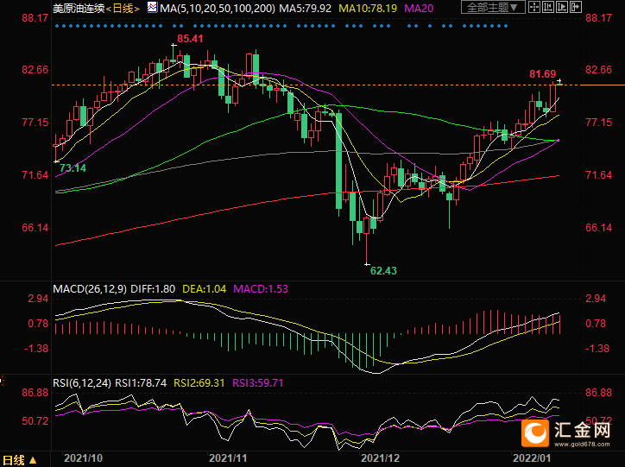Screen dimensions: 625x467
Task: Click the 85.41 high price label
Action: 190,39
